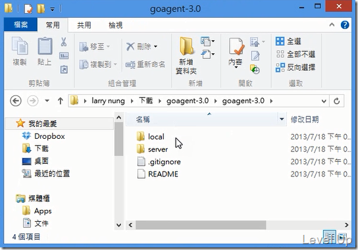Click the Edit file icon in the Open group
This screenshot has width=358, height=250.
[255, 56]
